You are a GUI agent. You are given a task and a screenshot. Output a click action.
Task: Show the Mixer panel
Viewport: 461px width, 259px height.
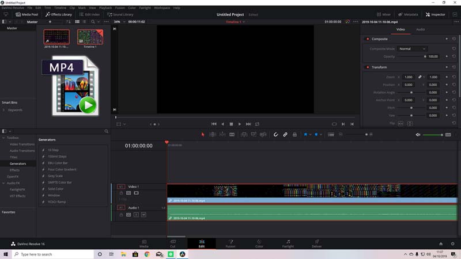384,14
